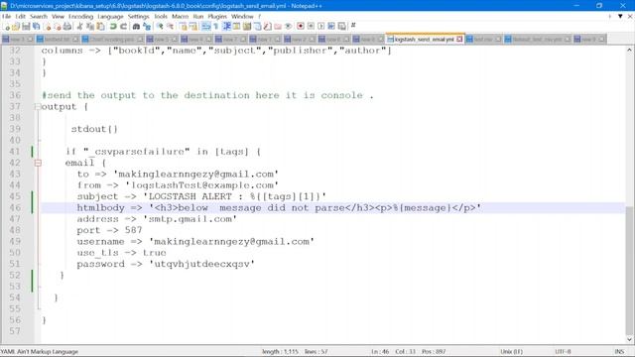
Task: Click the comment on line 36
Action: pos(207,95)
